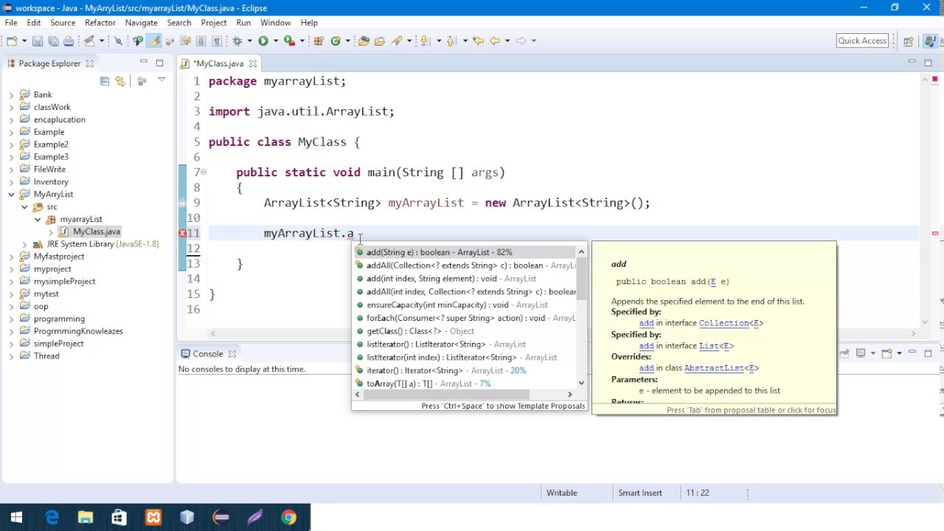Open the Refactor menu
944x531 pixels.
coord(100,23)
